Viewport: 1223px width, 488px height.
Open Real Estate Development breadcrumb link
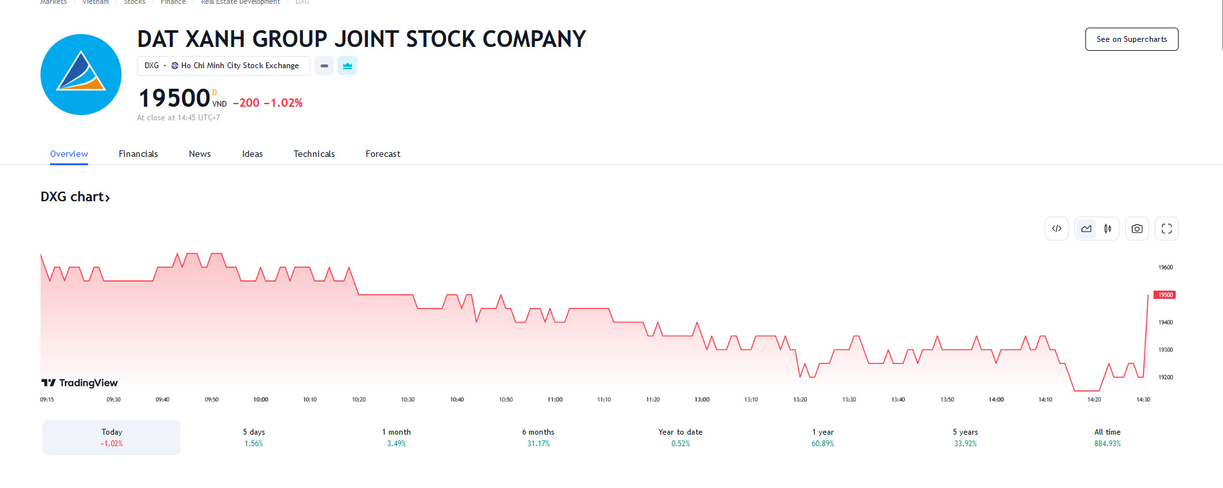[240, 3]
